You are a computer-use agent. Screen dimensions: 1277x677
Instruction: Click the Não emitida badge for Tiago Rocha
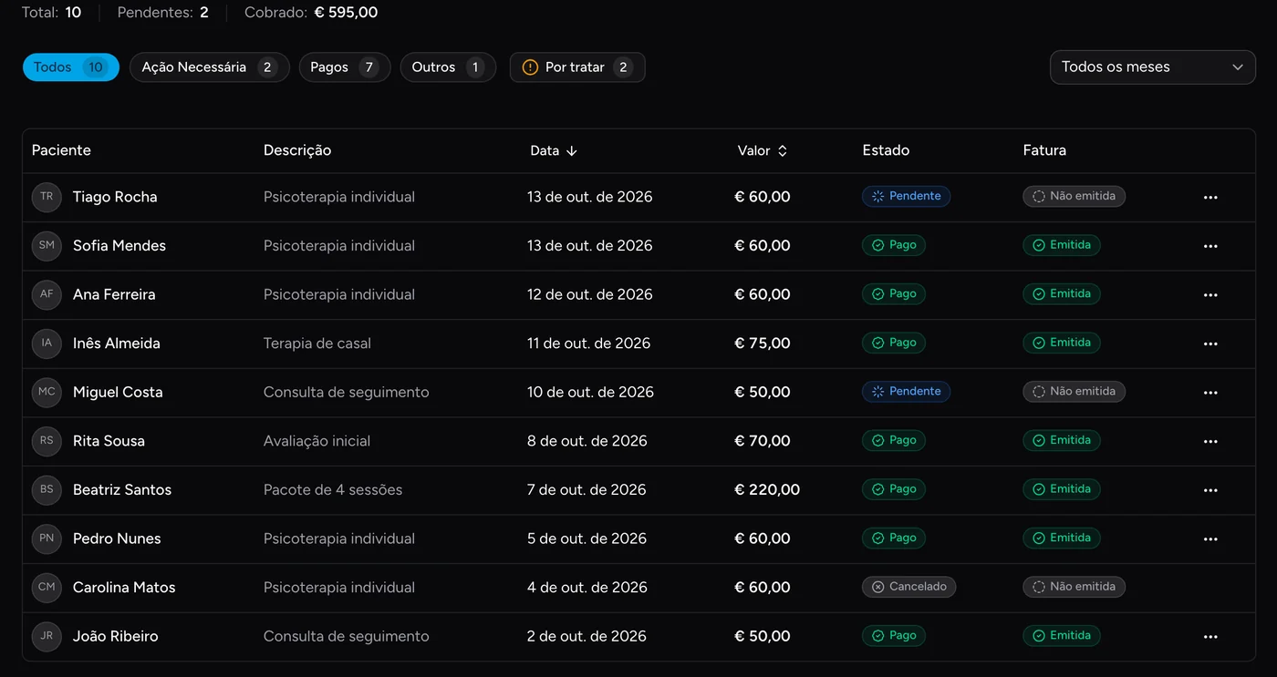click(x=1074, y=196)
